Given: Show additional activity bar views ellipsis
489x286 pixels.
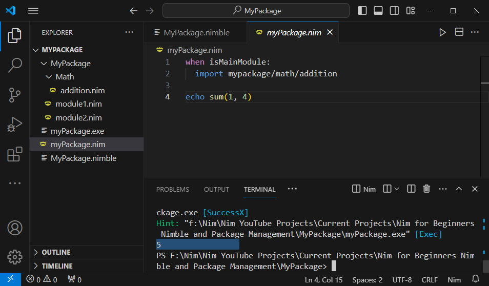Looking at the screenshot, I should tap(15, 183).
